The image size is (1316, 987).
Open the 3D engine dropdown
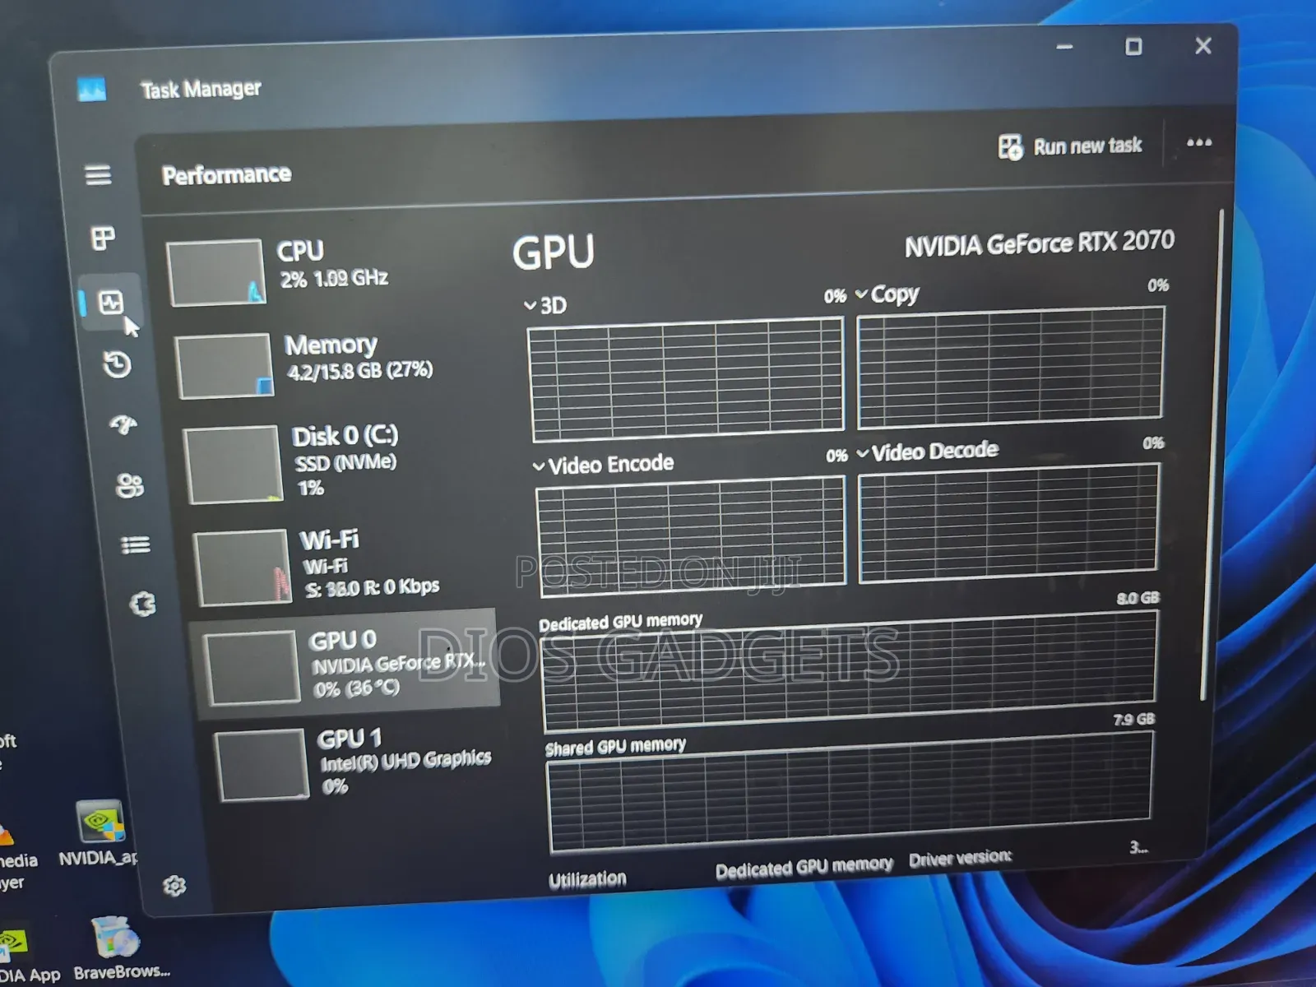pos(545,306)
